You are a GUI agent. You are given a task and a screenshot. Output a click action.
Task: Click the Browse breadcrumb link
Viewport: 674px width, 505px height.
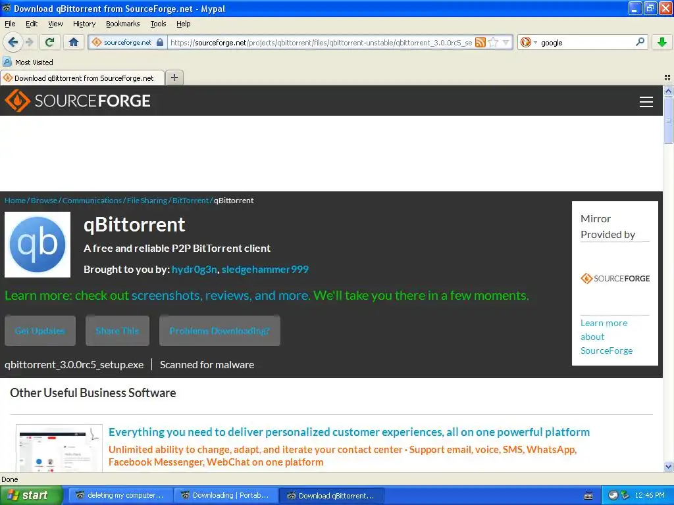click(44, 201)
